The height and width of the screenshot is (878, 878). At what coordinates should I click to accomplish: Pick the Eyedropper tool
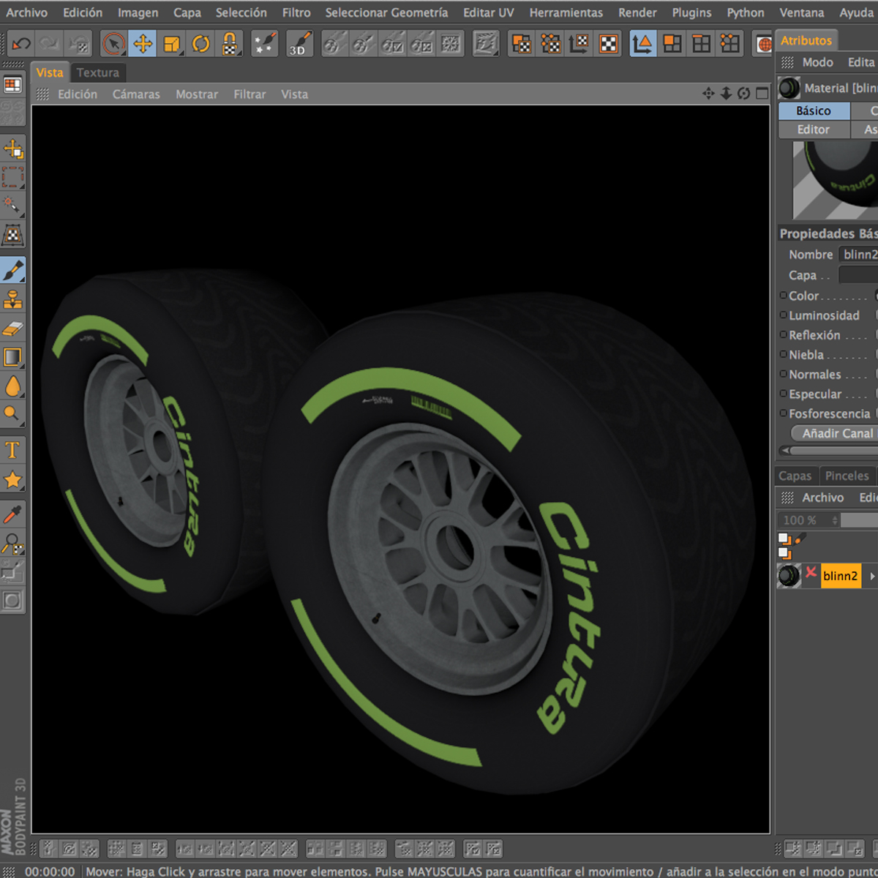[13, 514]
